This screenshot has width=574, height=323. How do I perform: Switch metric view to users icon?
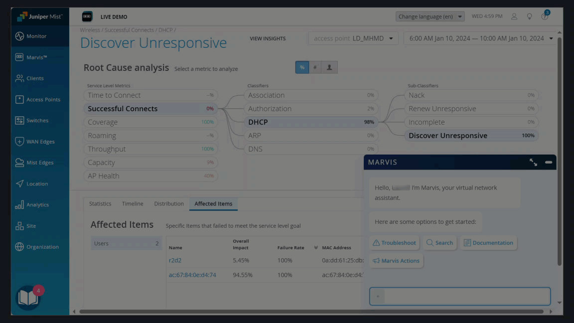[x=329, y=67]
